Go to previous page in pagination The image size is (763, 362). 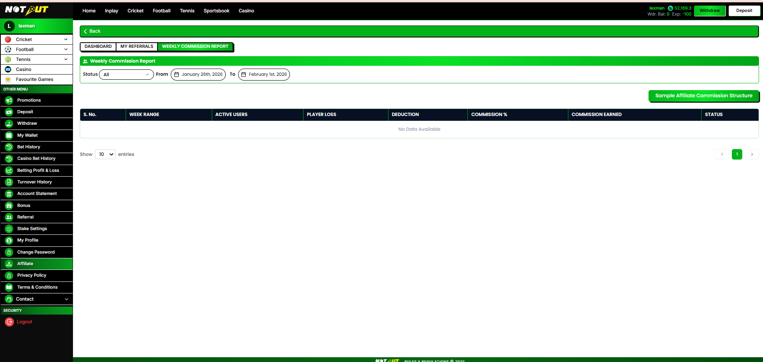point(722,154)
